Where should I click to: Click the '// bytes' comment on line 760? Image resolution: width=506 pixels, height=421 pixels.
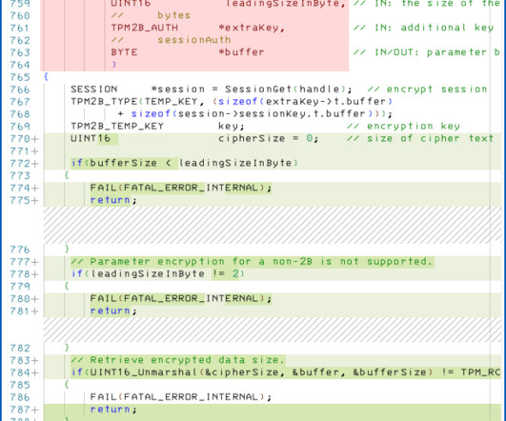[x=151, y=15]
